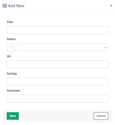Click the gray footer bar between Save and Cancel

click(x=56, y=116)
